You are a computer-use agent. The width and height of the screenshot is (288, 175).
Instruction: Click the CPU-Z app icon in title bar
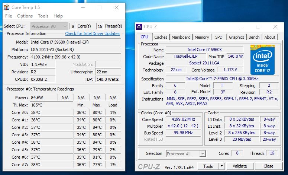pyautogui.click(x=139, y=27)
